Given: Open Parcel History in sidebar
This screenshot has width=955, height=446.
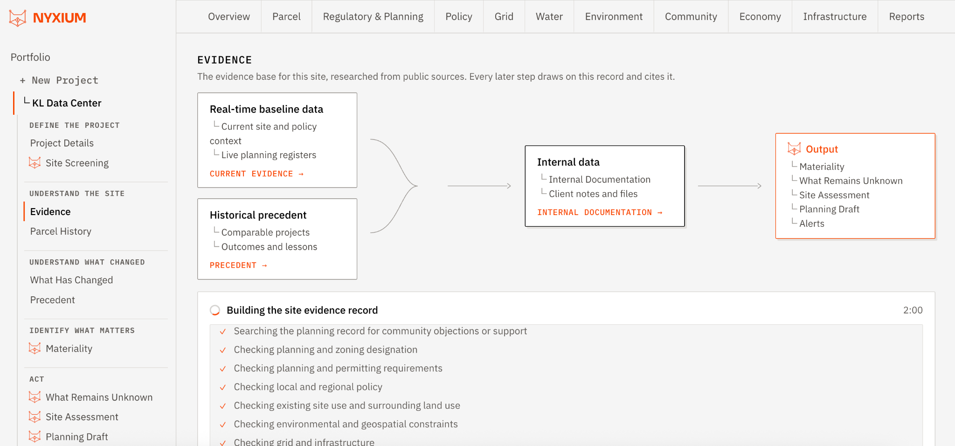Looking at the screenshot, I should [61, 231].
